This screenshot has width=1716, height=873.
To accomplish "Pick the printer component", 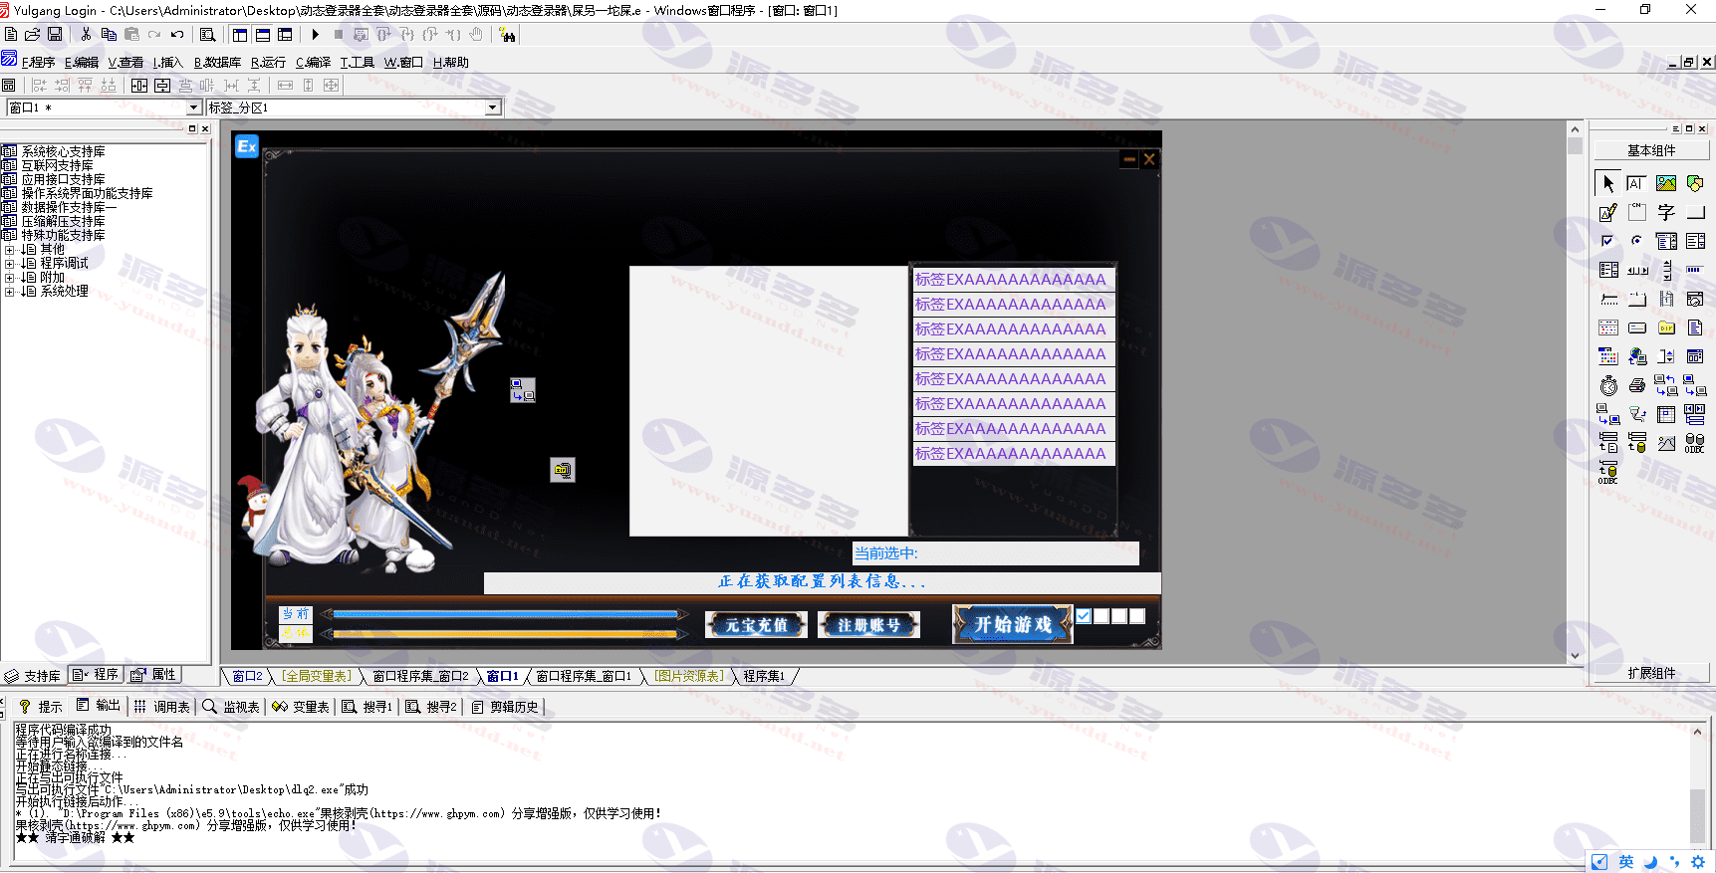I will tap(1636, 385).
